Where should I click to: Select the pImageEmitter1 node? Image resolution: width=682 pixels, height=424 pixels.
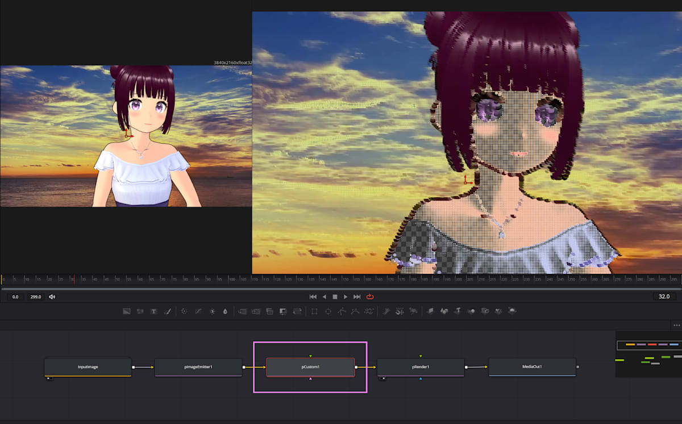click(x=198, y=367)
